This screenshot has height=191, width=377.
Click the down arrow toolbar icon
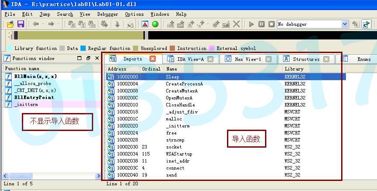click(x=117, y=24)
